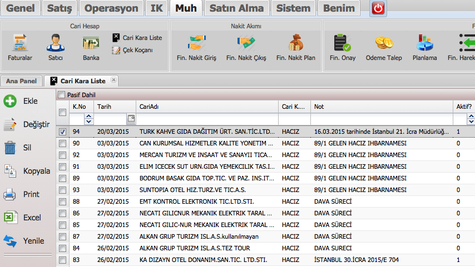Open Çek Koçanı checkbook item
475x267 pixels.
coord(132,50)
